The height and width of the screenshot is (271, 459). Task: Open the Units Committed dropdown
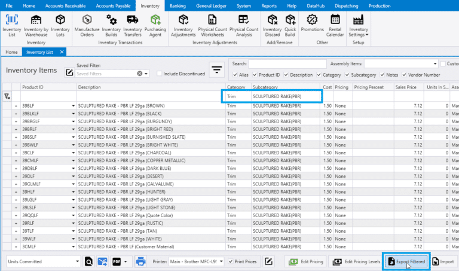coord(77,261)
